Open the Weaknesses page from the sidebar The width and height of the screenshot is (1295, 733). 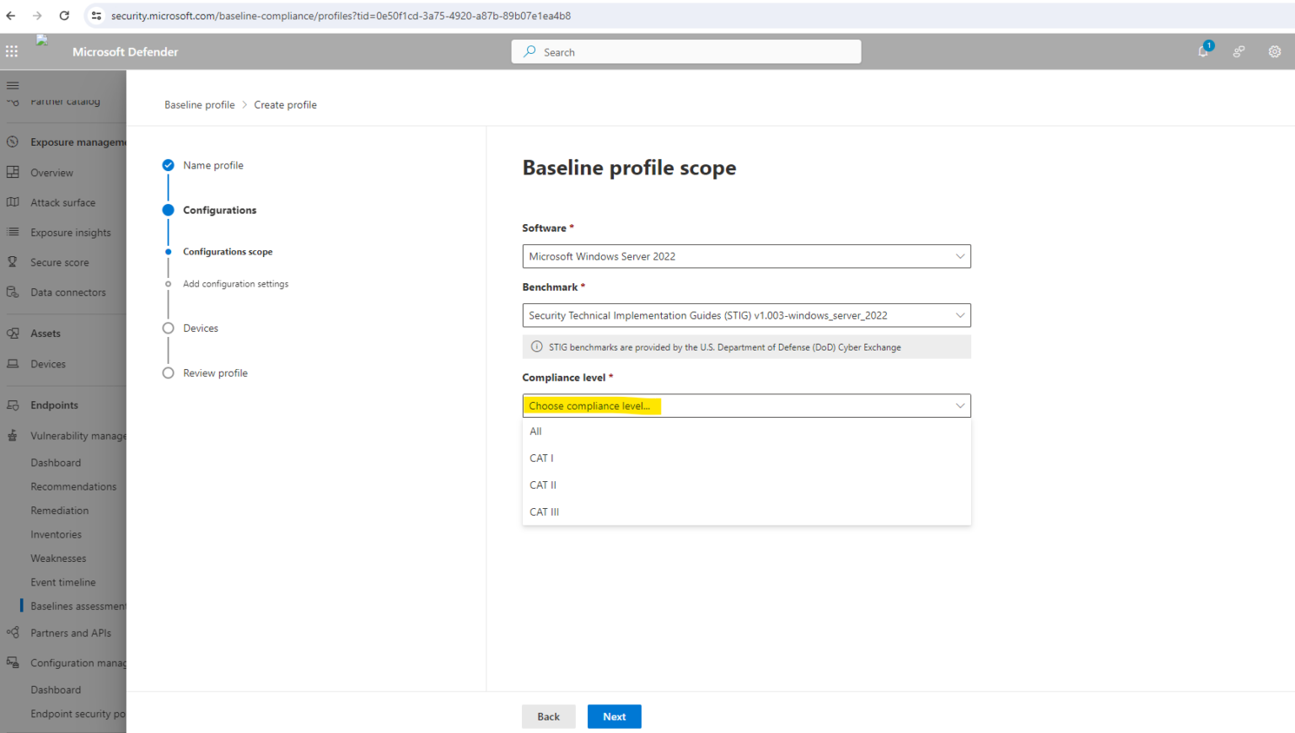click(x=58, y=558)
